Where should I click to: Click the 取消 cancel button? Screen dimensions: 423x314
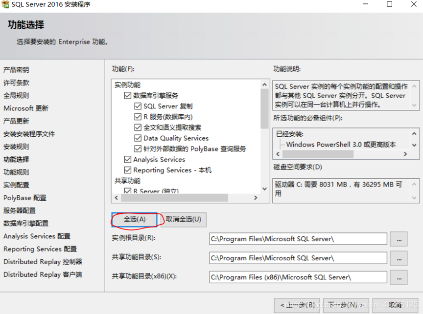coord(395,305)
